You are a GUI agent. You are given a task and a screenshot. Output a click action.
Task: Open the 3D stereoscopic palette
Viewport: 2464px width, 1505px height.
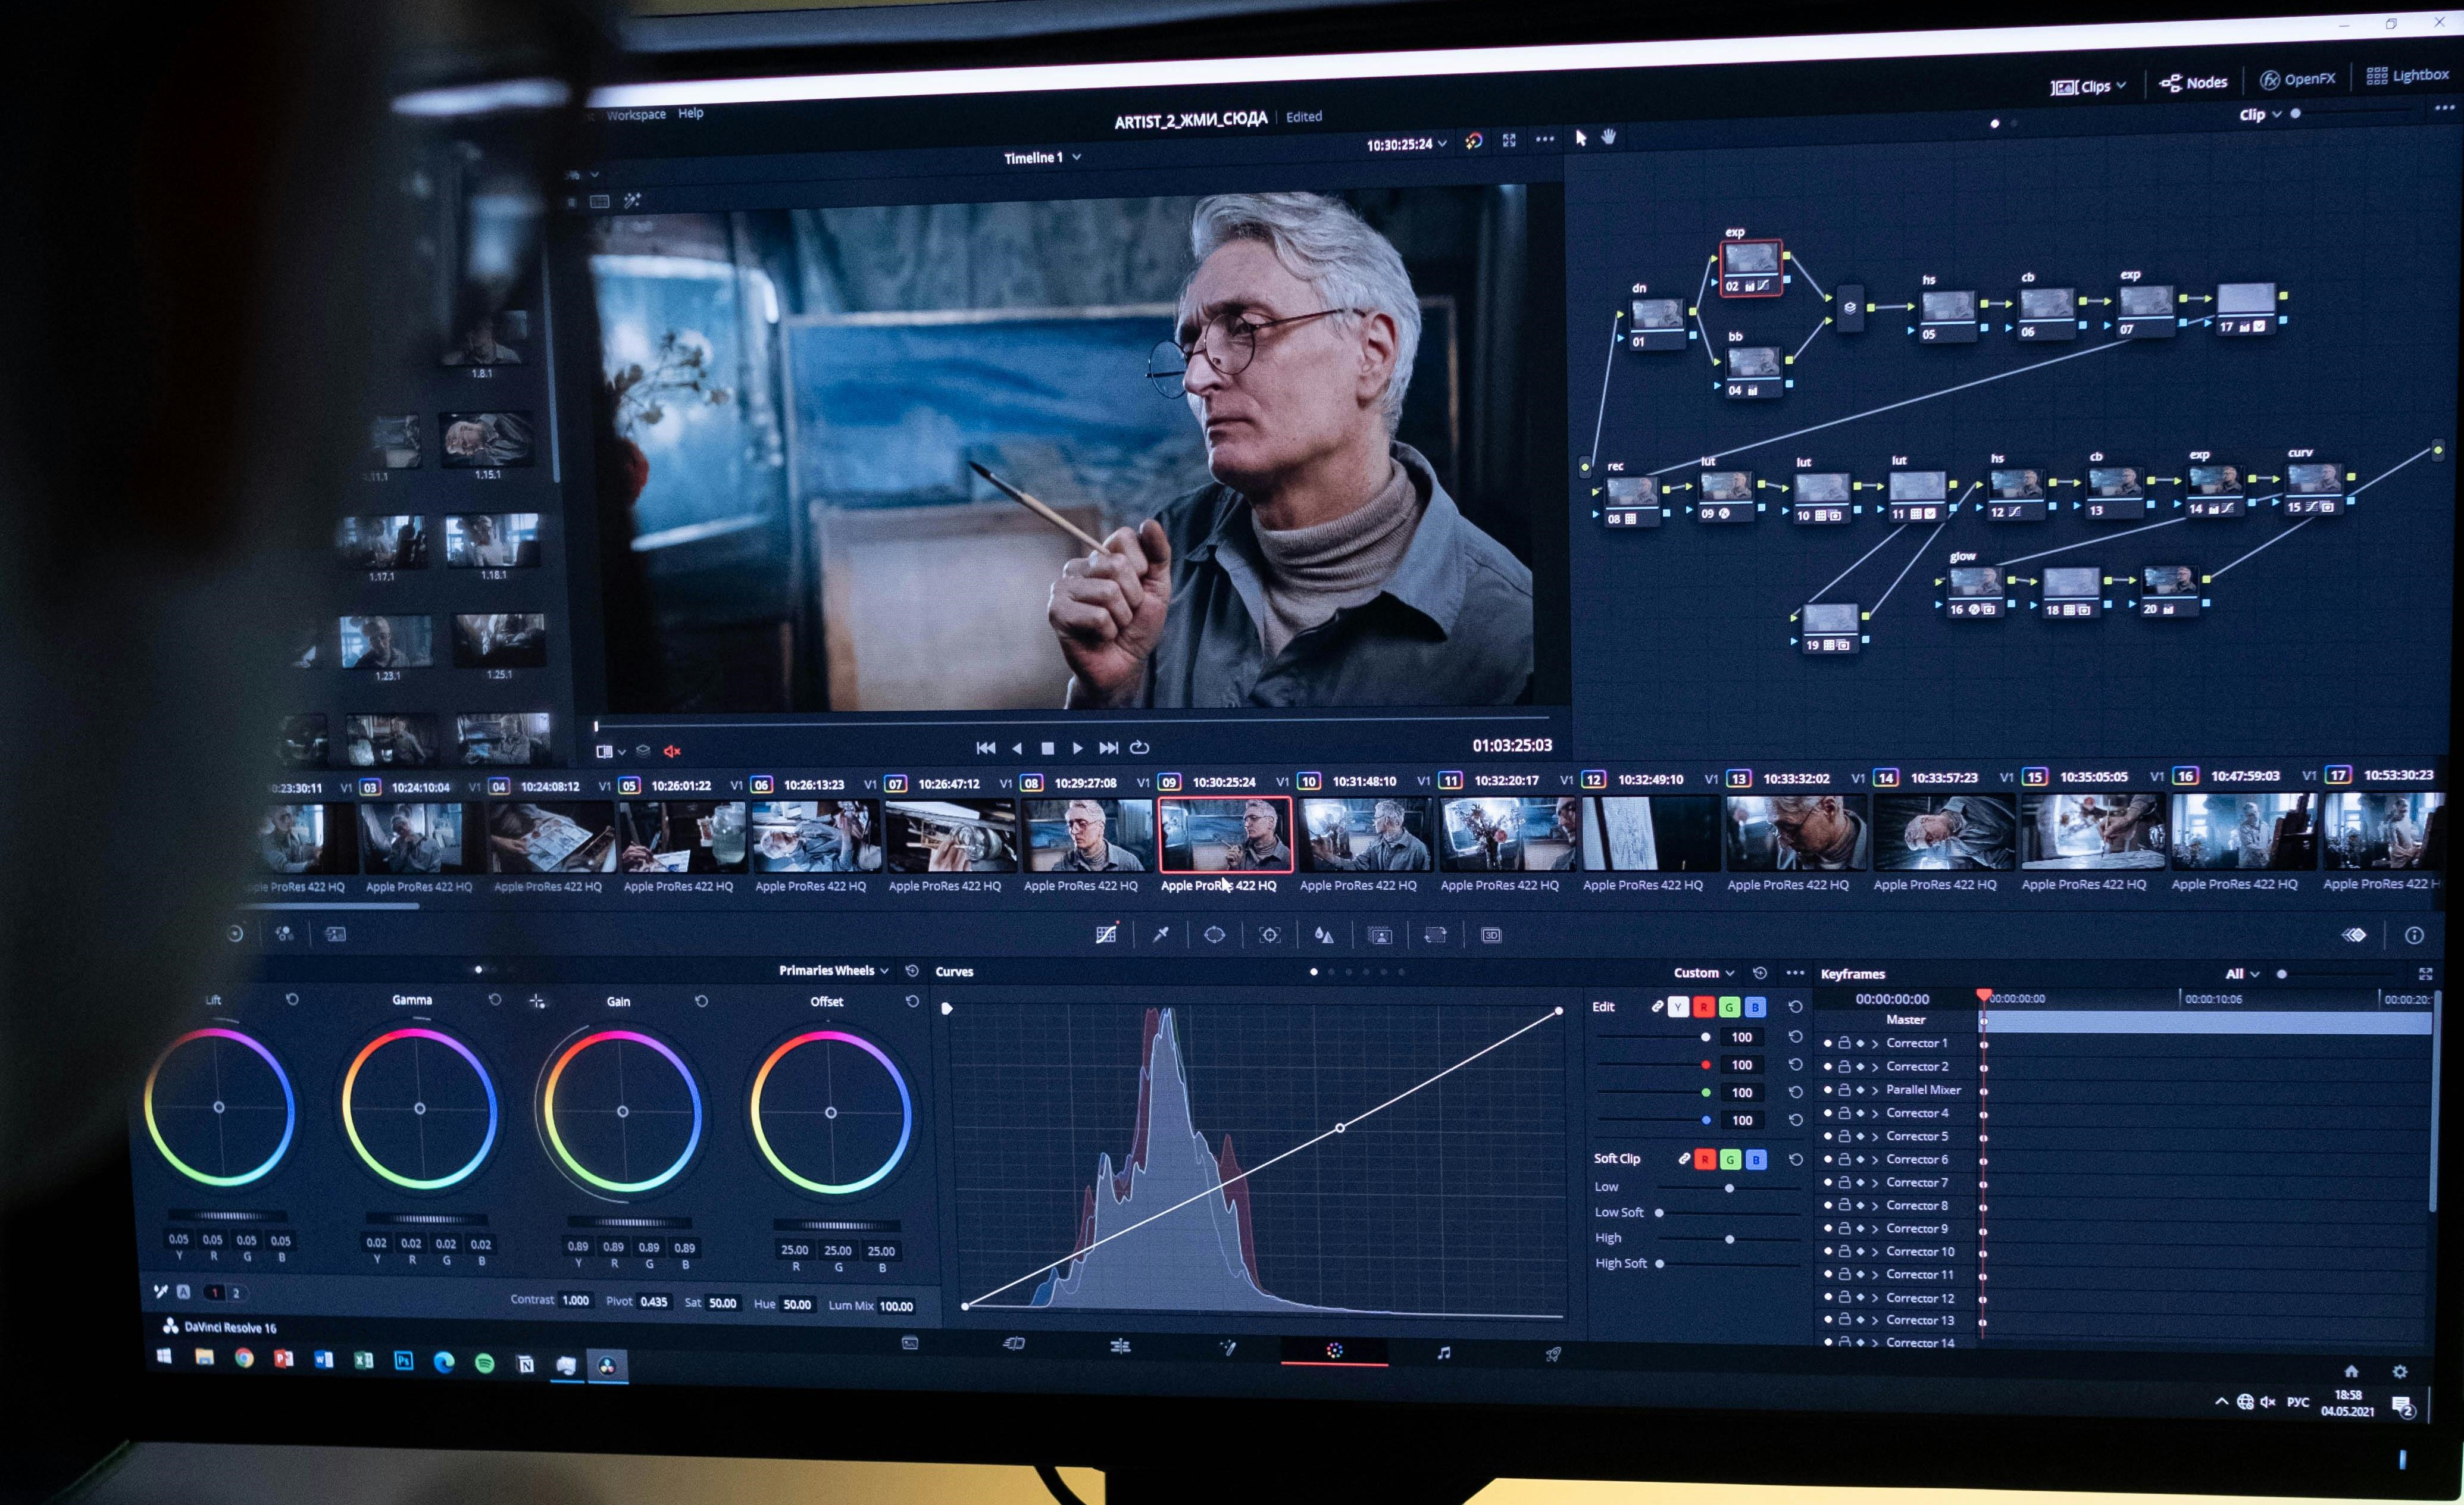[1491, 935]
